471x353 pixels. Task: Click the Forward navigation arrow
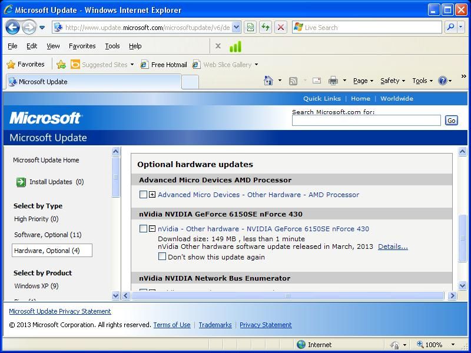tap(29, 28)
